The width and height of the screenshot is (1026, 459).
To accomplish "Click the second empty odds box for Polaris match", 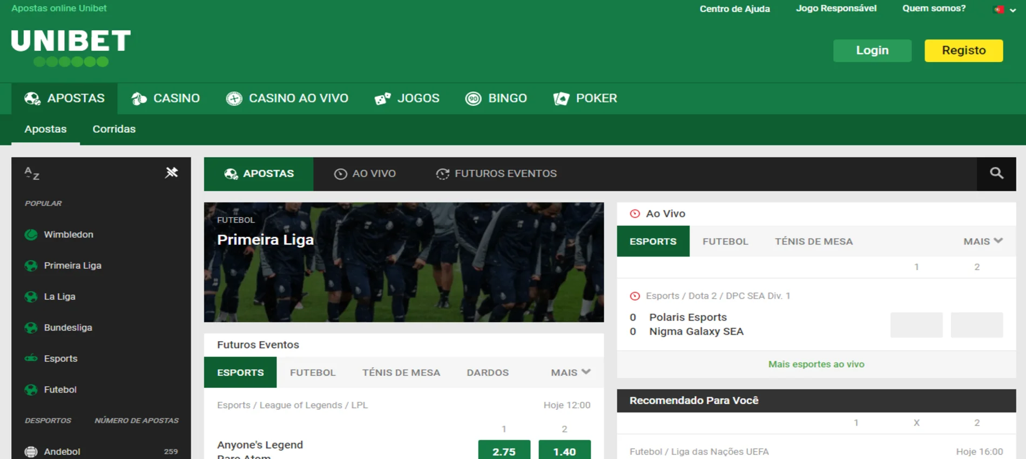I will coord(977,325).
